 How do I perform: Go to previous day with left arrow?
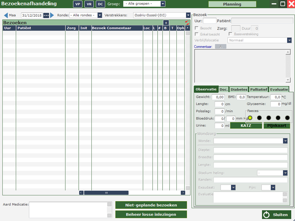coord(6,15)
